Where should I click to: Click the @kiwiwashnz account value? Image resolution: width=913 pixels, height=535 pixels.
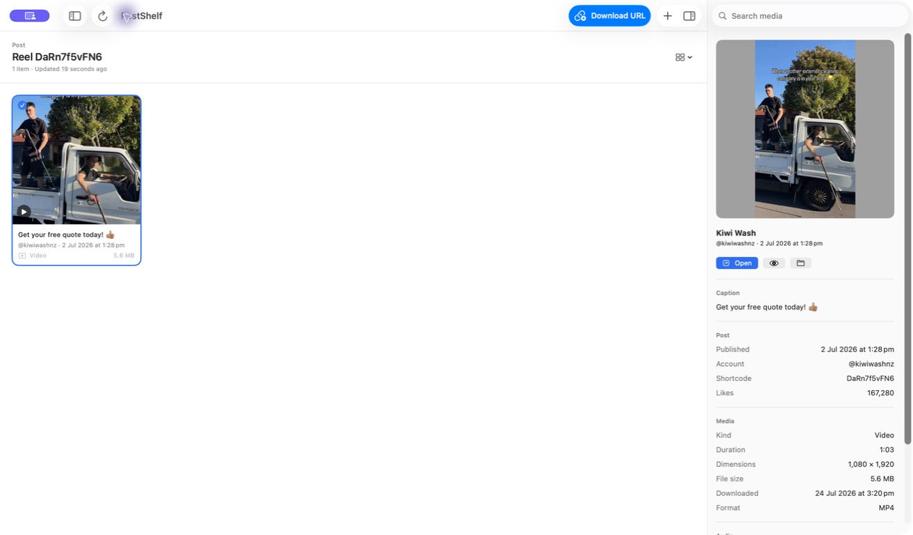[x=871, y=364]
